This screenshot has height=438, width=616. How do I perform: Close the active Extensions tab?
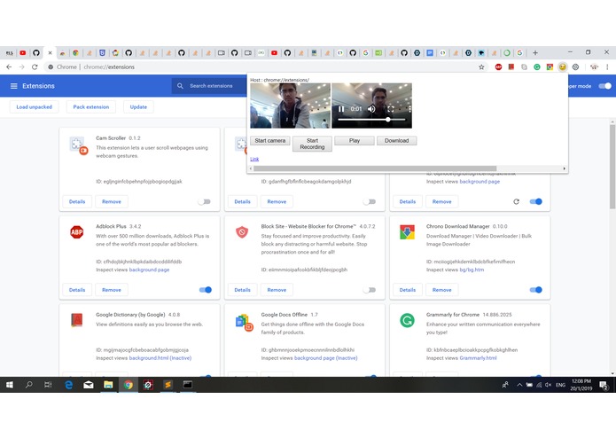click(50, 52)
